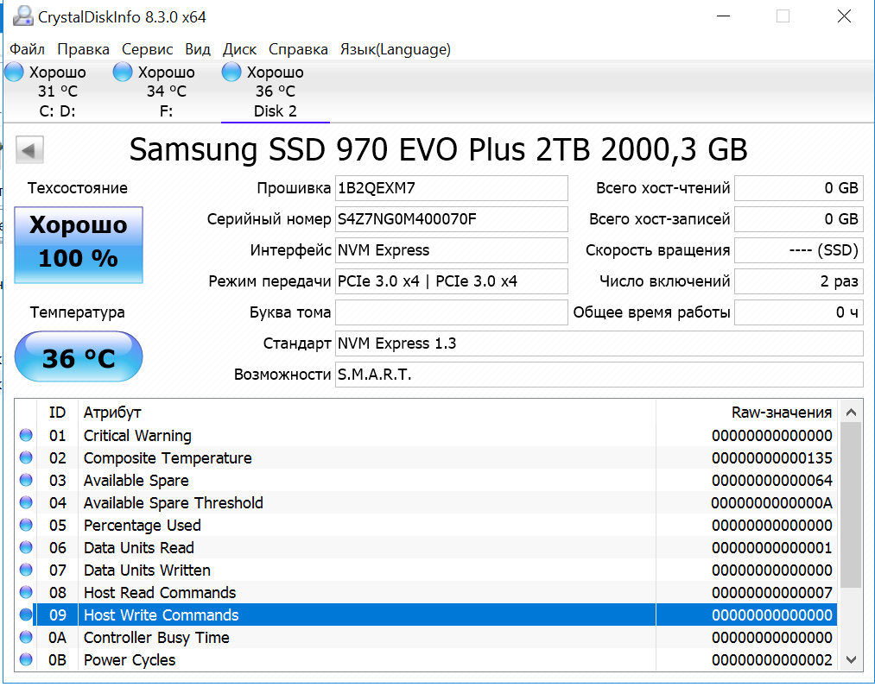The image size is (875, 687).
Task: Click the Хорошо 100 % health status button
Action: [79, 244]
